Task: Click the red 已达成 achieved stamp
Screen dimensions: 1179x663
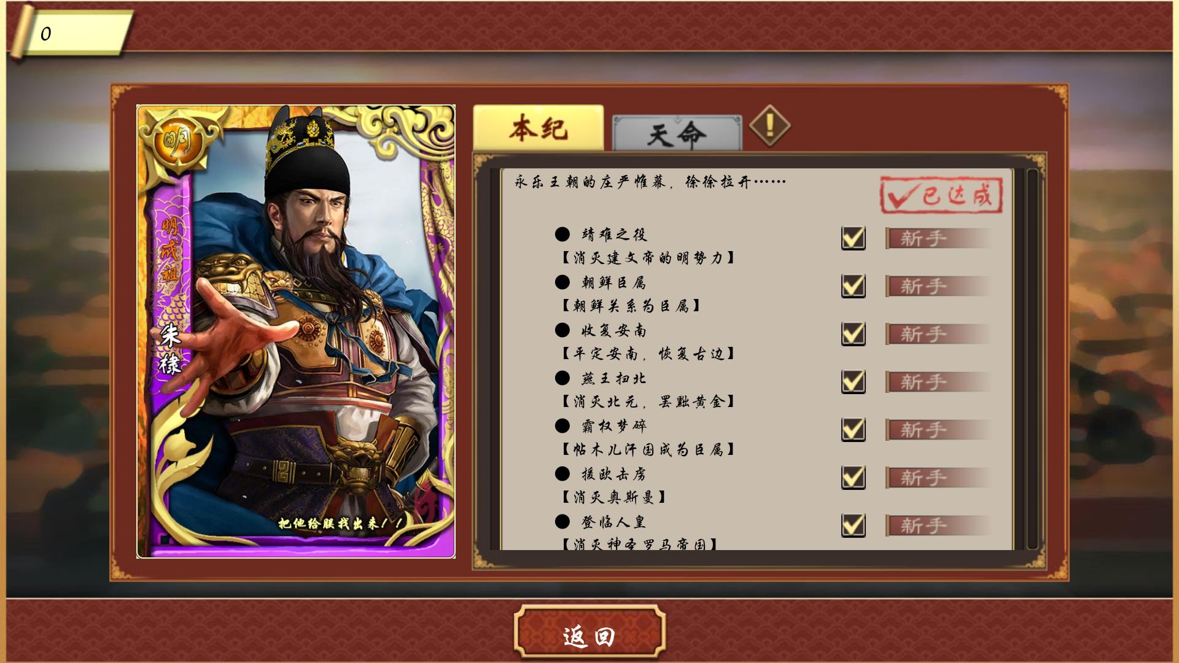Action: pyautogui.click(x=941, y=195)
